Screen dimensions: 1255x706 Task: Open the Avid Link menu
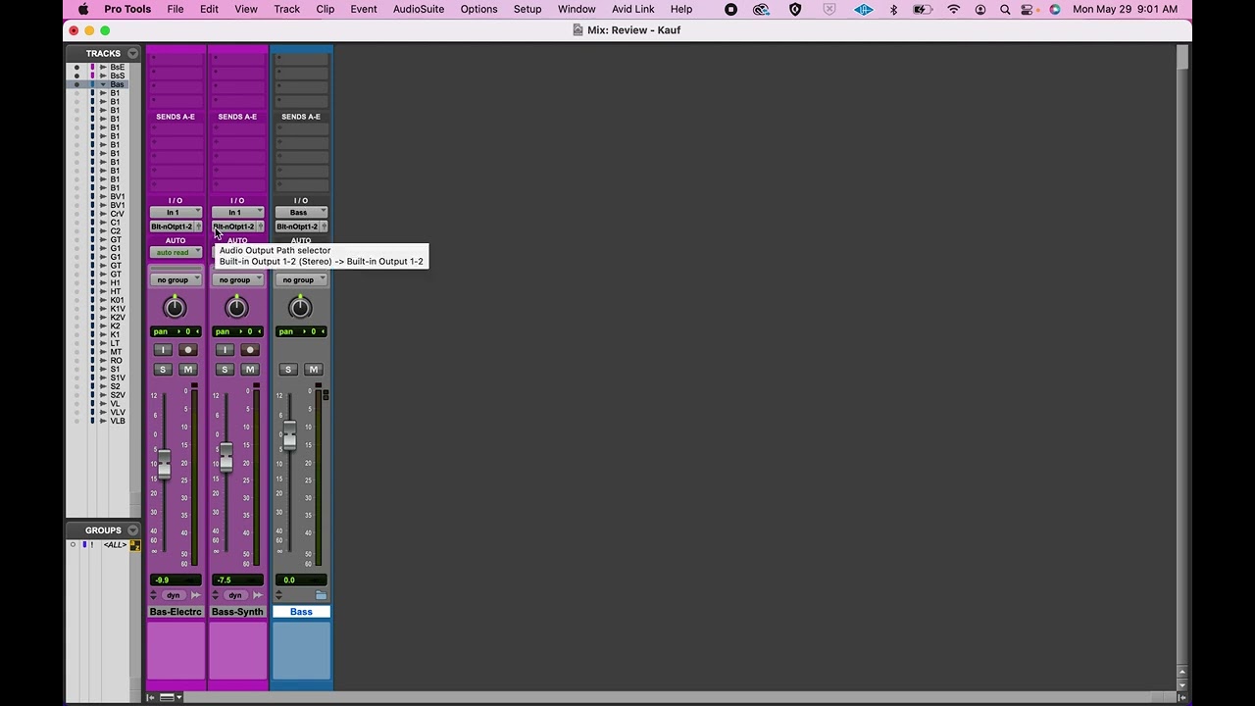[x=633, y=9]
